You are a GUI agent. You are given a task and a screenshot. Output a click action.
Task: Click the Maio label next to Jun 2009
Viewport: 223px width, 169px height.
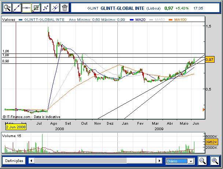(184, 124)
